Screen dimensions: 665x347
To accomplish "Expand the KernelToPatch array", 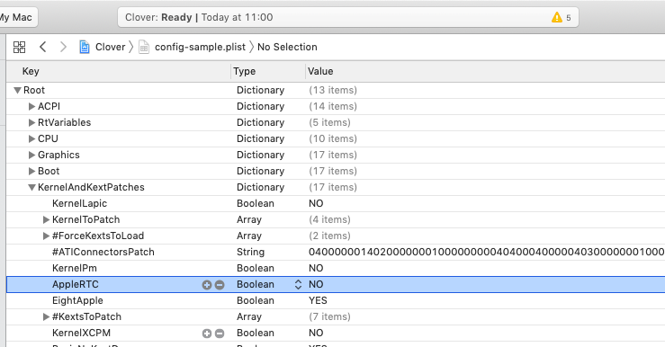I will tap(46, 219).
